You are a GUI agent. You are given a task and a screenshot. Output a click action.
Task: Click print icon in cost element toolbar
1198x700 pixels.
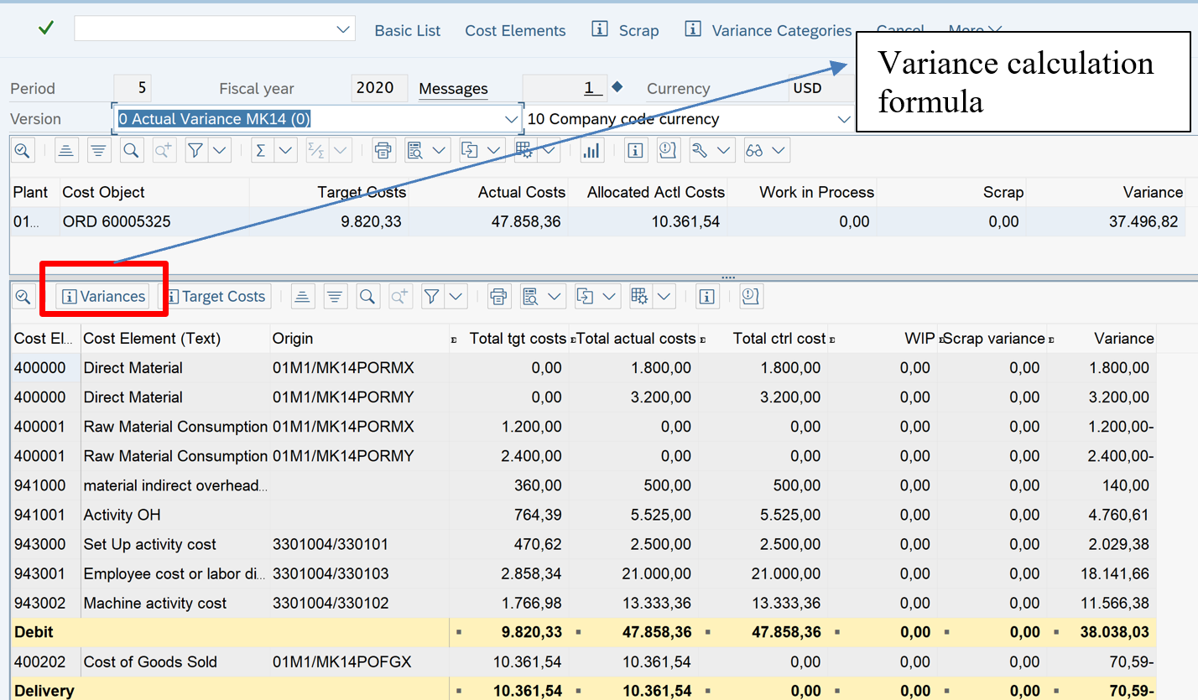(498, 296)
